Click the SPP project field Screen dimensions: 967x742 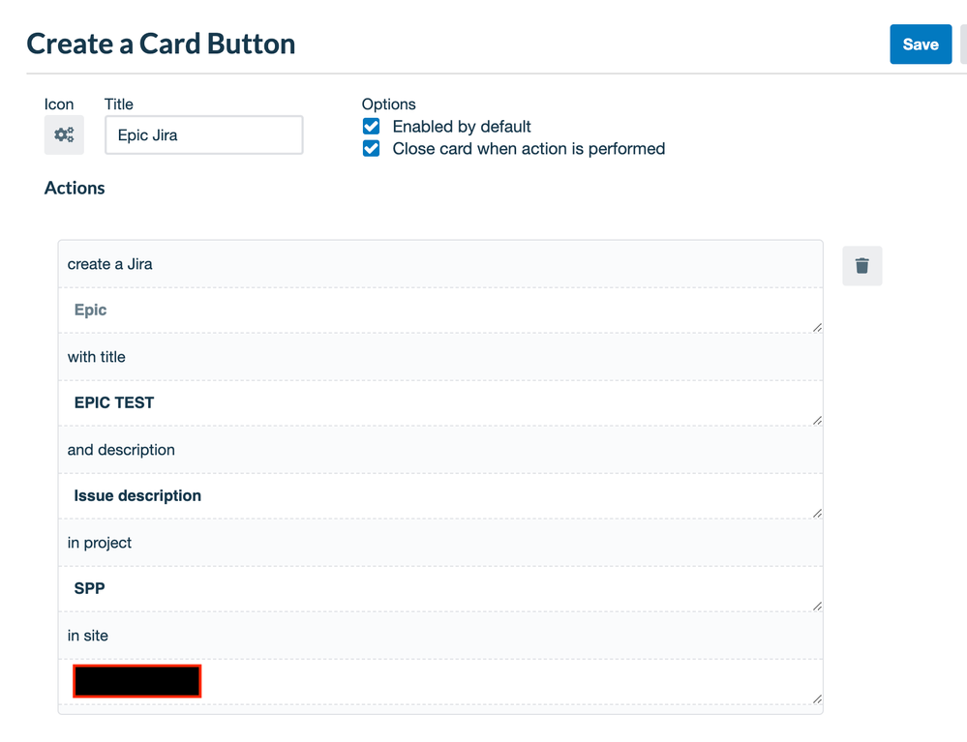440,588
